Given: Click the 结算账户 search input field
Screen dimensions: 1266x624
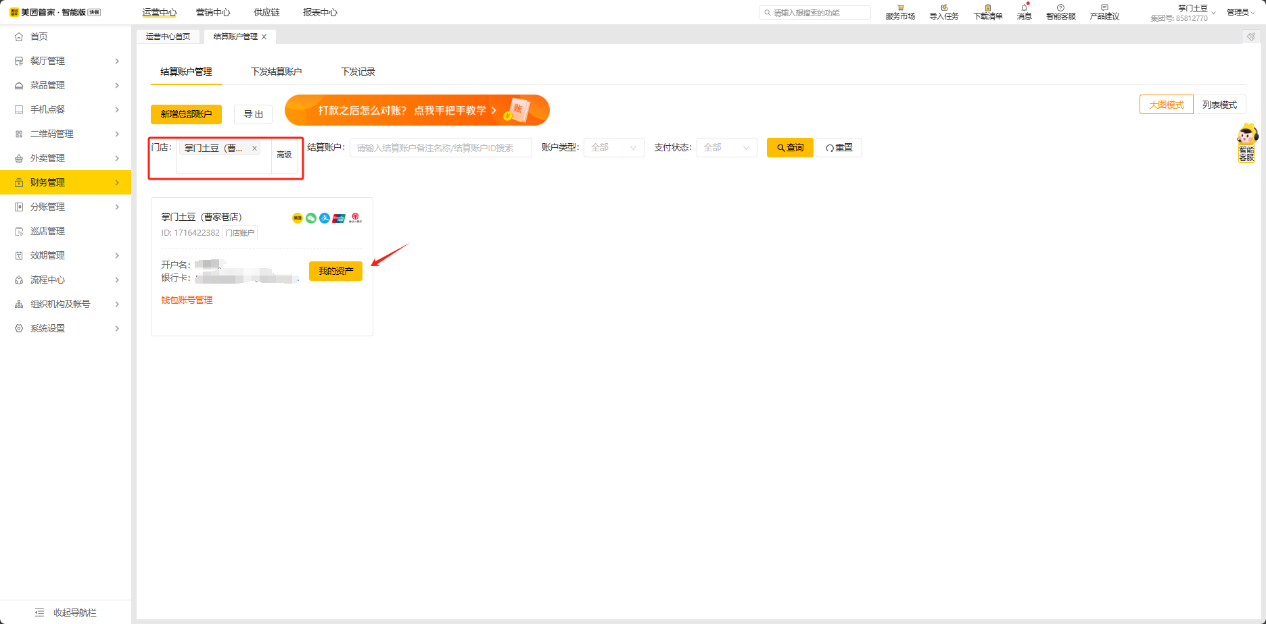Looking at the screenshot, I should point(440,148).
